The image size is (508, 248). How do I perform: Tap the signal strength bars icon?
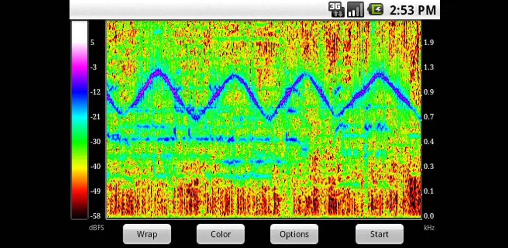pyautogui.click(x=355, y=9)
